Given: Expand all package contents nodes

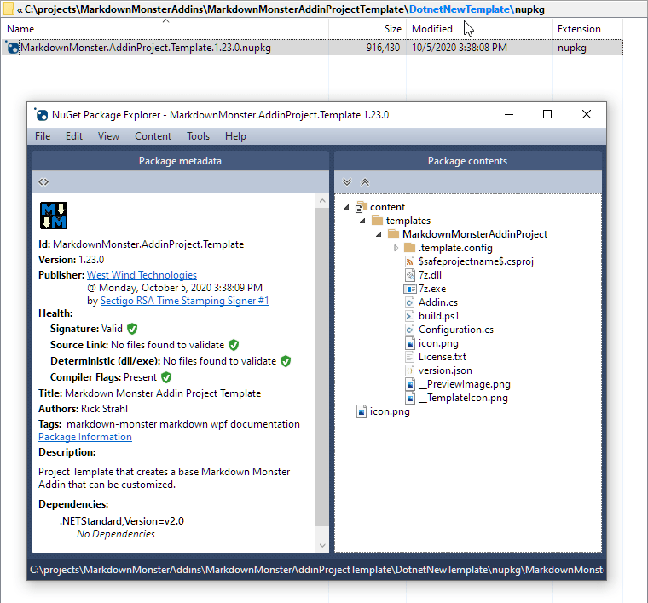Looking at the screenshot, I should [347, 182].
